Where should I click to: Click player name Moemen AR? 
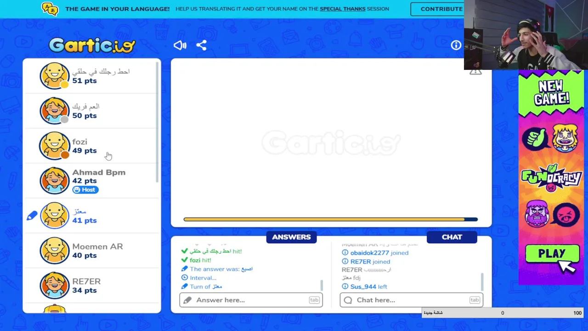tap(97, 246)
